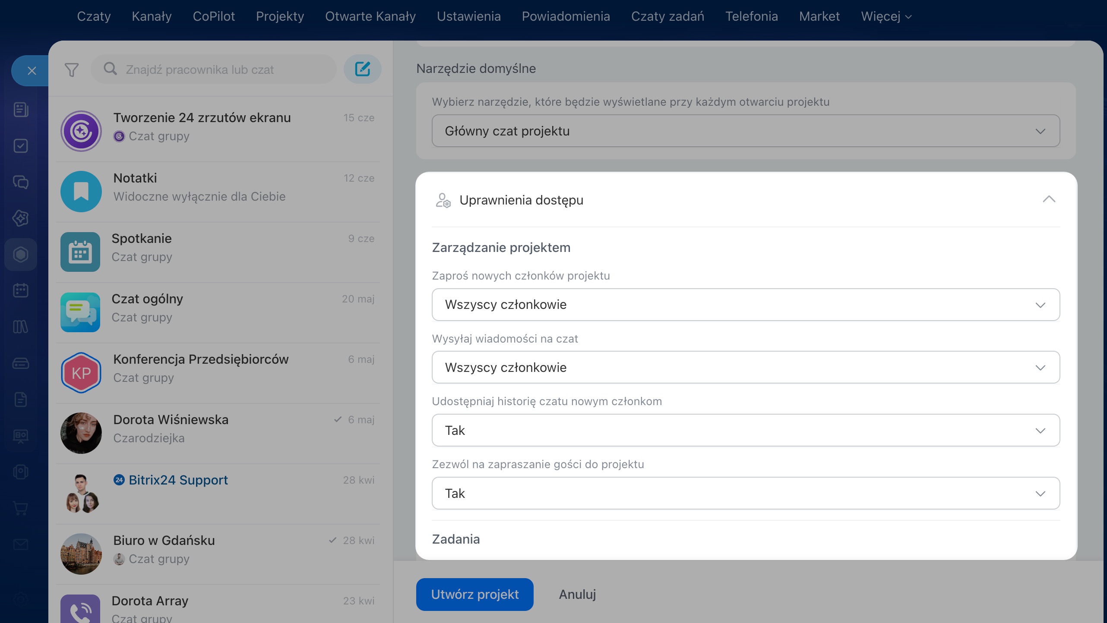Click the Bitrix24 Support group avatar
Screen dimensions: 1107x623
click(x=81, y=494)
